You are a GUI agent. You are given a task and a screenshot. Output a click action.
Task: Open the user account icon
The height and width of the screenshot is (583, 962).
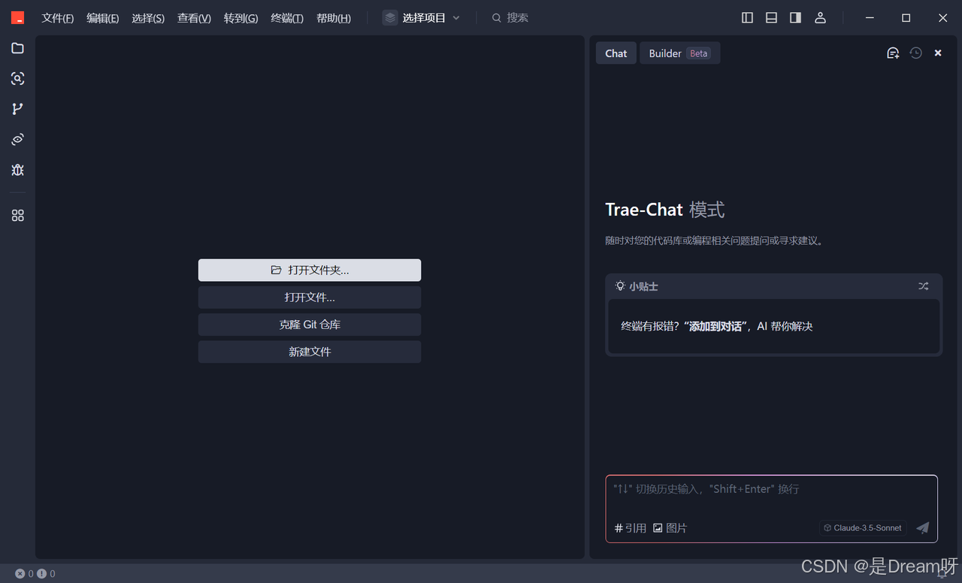(821, 18)
